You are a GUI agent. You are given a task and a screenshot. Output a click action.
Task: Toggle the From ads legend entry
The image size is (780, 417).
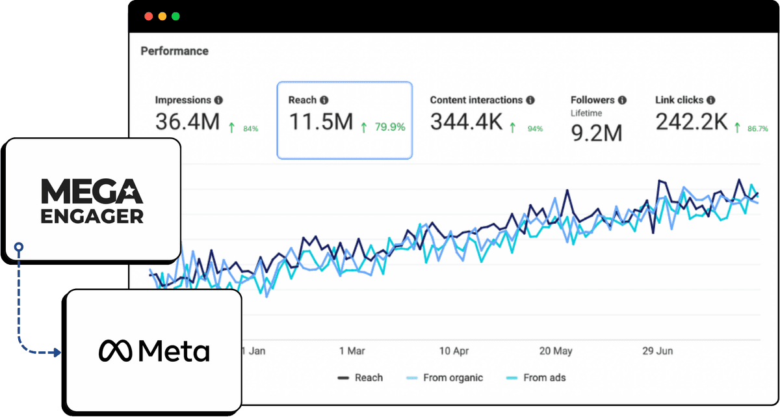[536, 377]
